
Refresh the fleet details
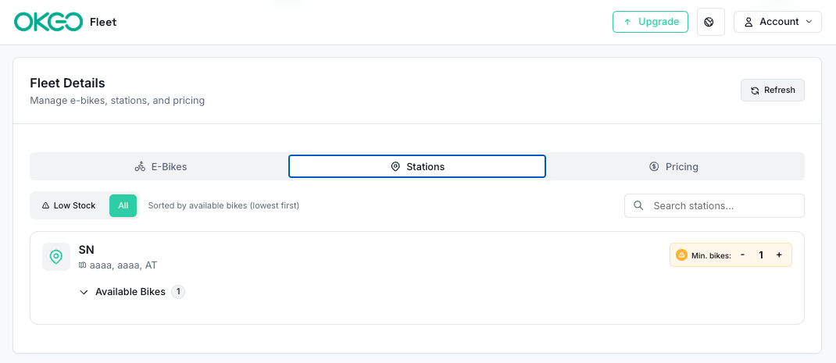(773, 90)
